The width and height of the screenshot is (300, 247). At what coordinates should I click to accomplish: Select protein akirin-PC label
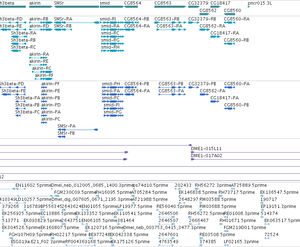click(x=50, y=119)
